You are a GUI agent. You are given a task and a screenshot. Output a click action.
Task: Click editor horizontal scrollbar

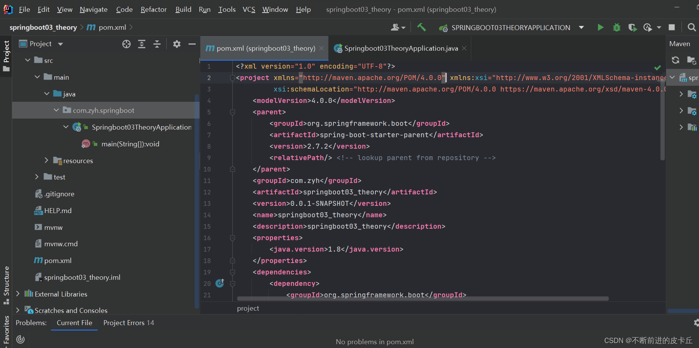(423, 299)
